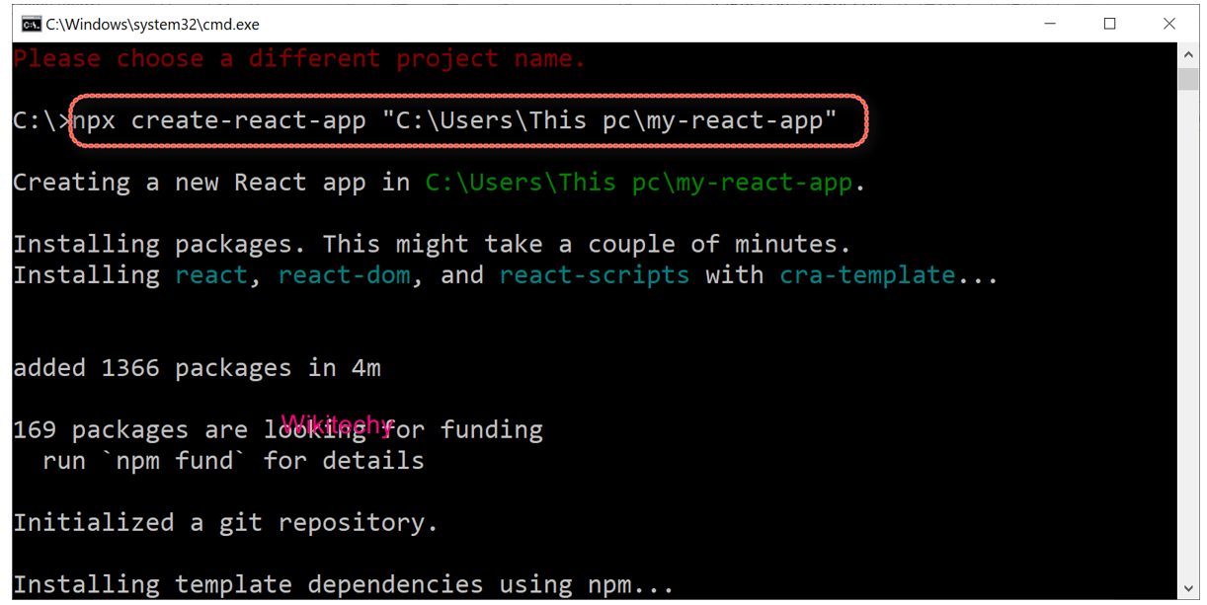
Task: Click the cmd.exe icon in title bar
Action: coord(32,24)
